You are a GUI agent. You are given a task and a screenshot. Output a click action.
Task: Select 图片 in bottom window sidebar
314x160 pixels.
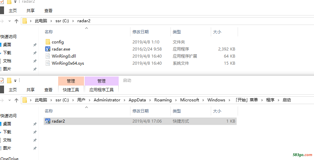coord(7,148)
